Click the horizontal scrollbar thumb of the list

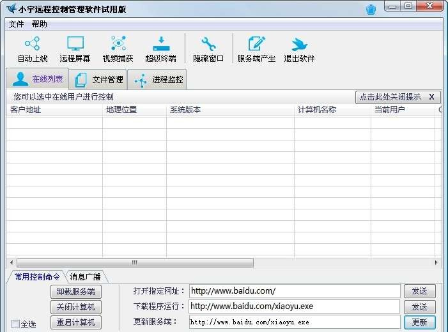coord(135,262)
